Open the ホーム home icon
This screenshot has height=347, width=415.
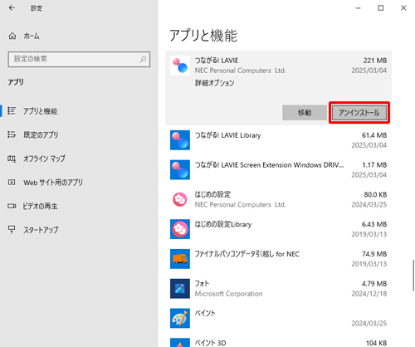pos(12,36)
